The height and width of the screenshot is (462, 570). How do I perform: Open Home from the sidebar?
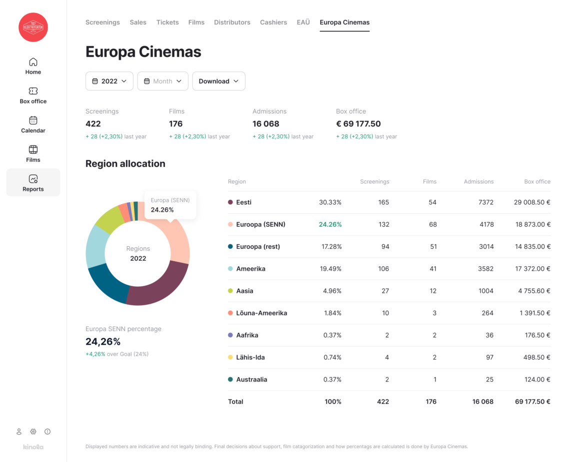tap(33, 66)
